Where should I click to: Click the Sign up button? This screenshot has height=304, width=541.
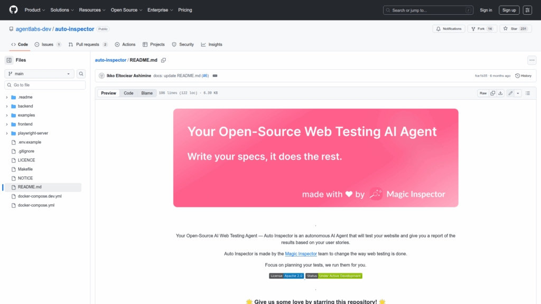coord(509,10)
